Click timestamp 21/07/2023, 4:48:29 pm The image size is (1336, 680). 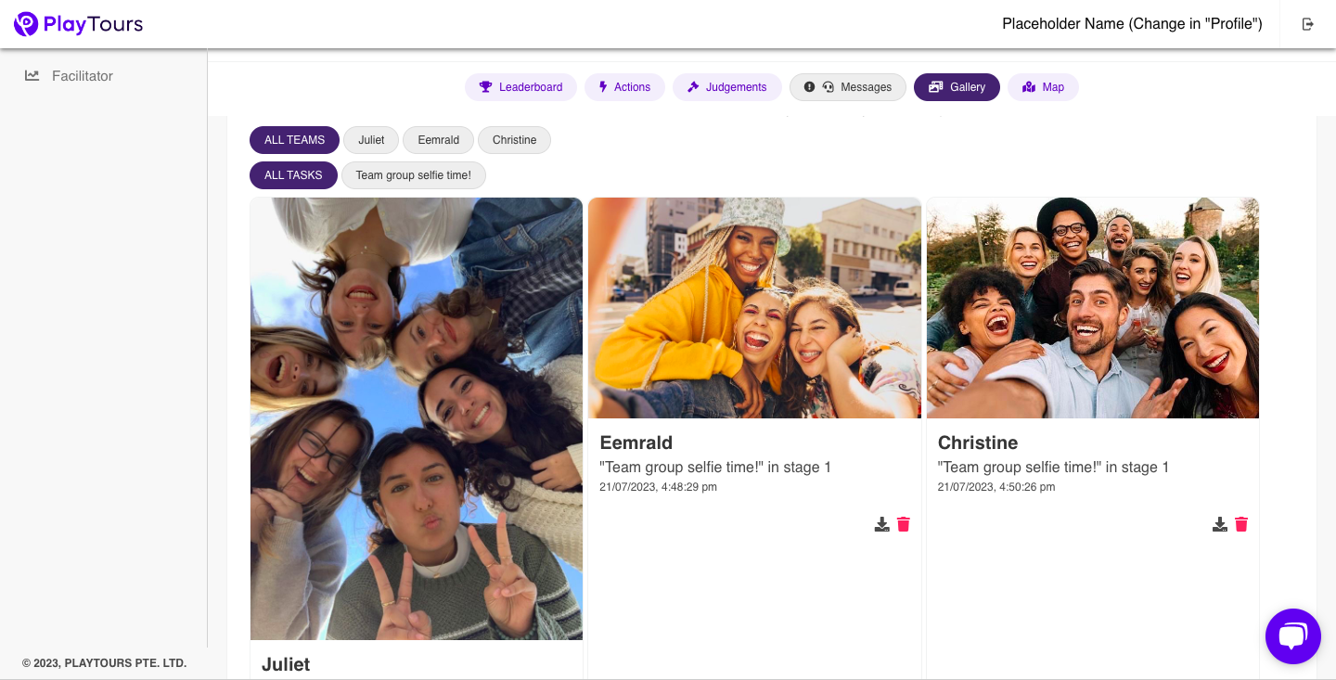click(x=659, y=487)
